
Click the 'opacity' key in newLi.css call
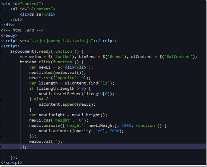click(66, 78)
